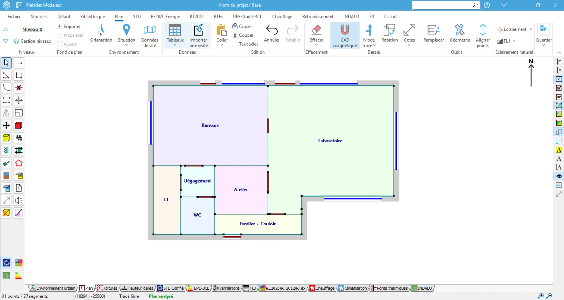Toggle volume m³ labels display

coord(559,97)
